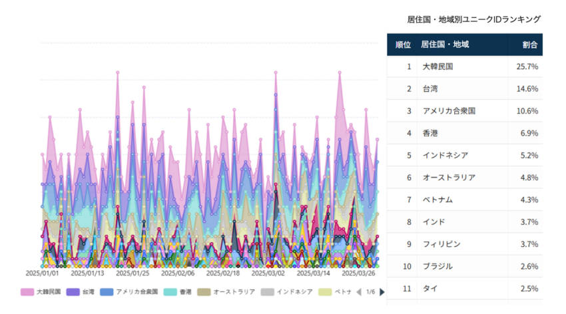
Task: Select the オーストラリア ranking row
Action: [465, 178]
